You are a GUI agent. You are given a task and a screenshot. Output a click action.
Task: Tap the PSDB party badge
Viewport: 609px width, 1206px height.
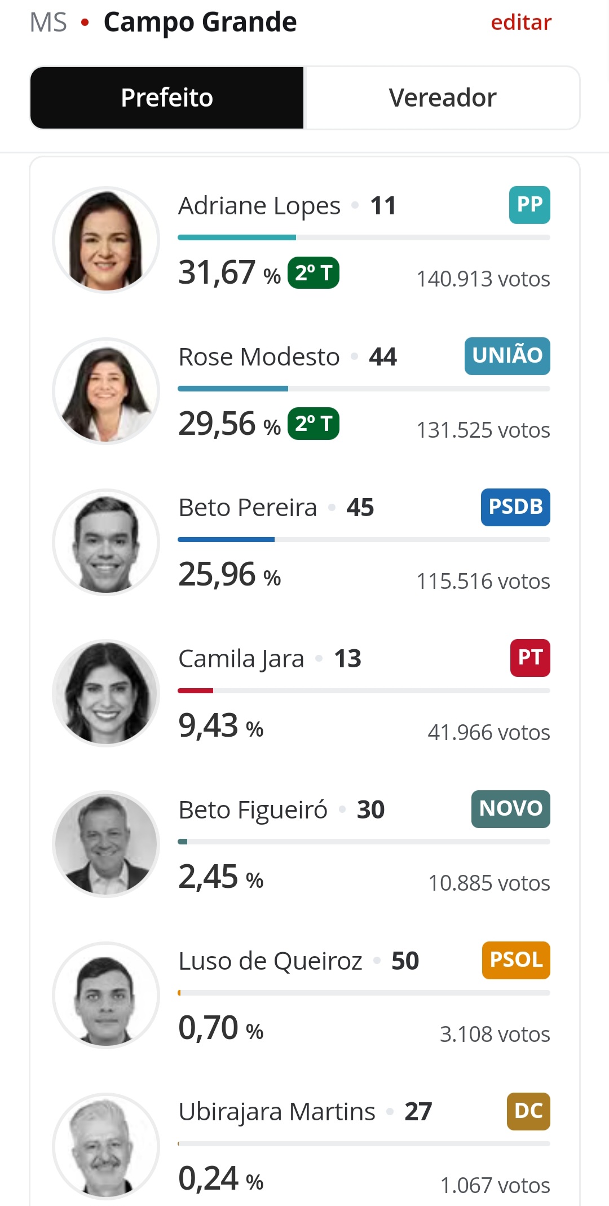click(x=515, y=507)
